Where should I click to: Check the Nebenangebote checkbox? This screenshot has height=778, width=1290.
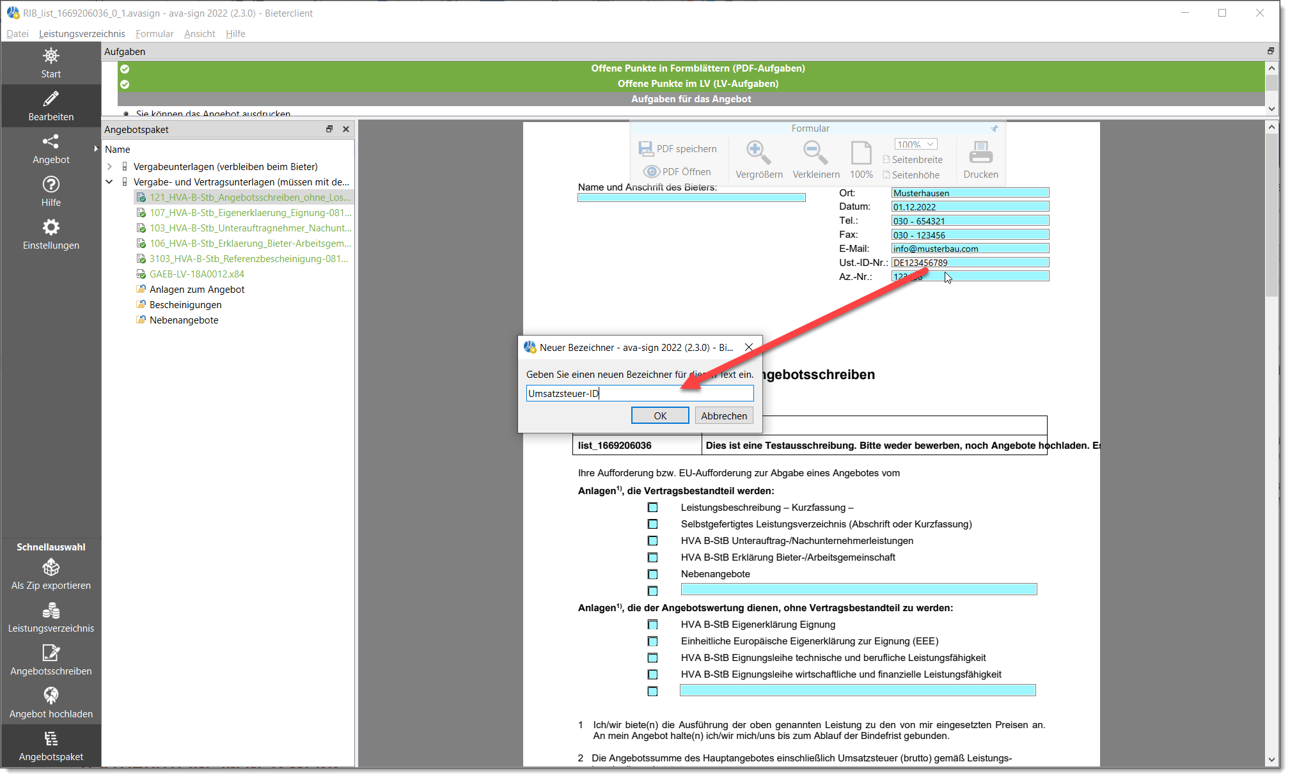click(x=652, y=574)
